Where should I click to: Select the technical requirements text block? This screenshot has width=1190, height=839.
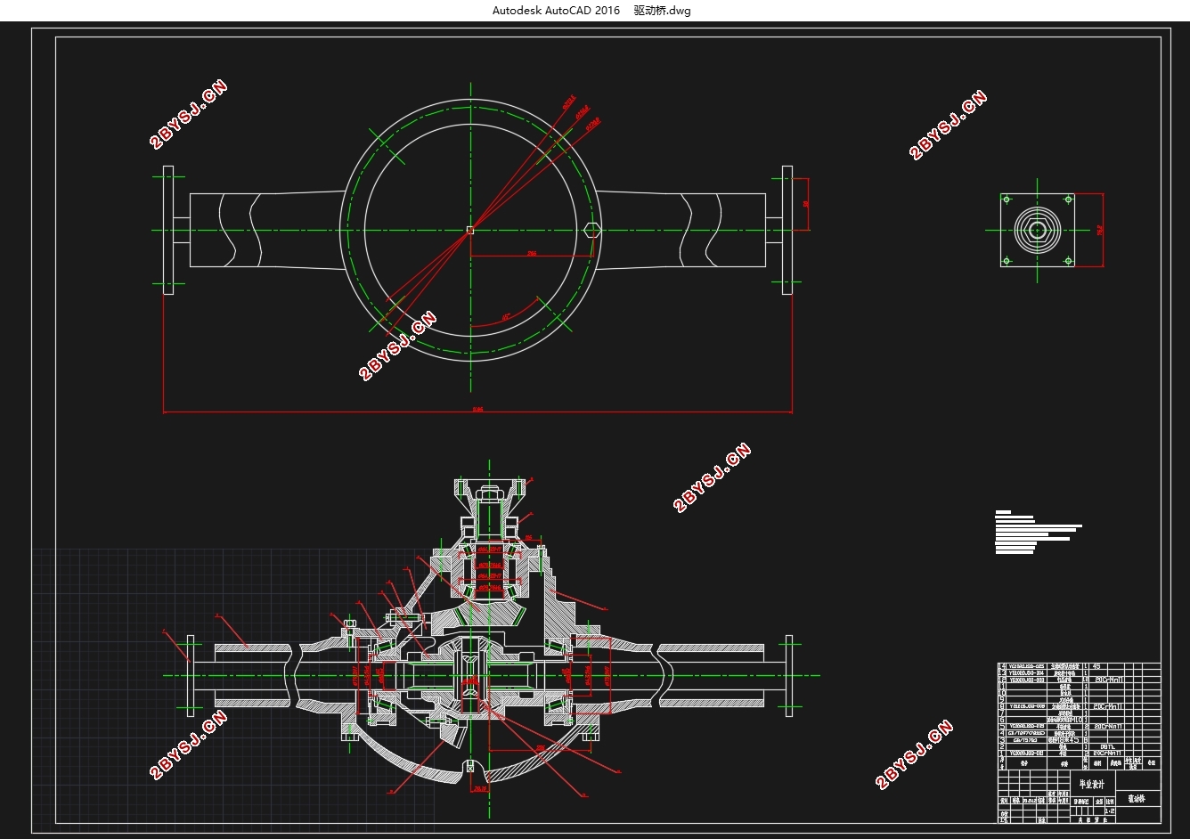tap(1038, 532)
